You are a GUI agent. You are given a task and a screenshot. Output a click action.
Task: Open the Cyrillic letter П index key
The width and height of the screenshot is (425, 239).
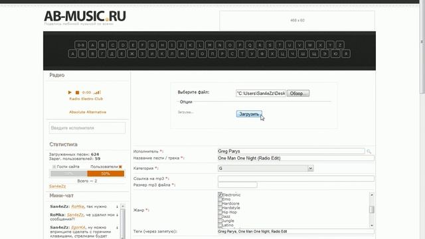212,54
